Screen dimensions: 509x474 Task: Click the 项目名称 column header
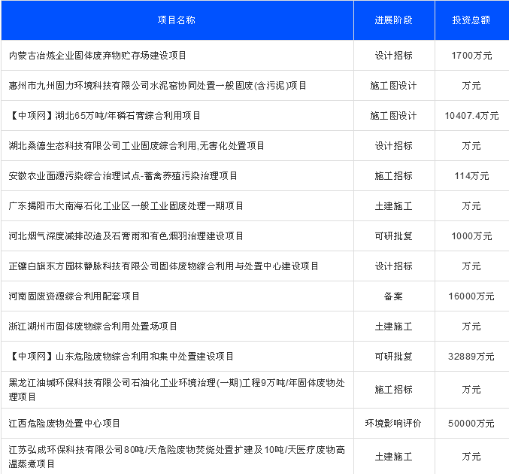point(177,20)
